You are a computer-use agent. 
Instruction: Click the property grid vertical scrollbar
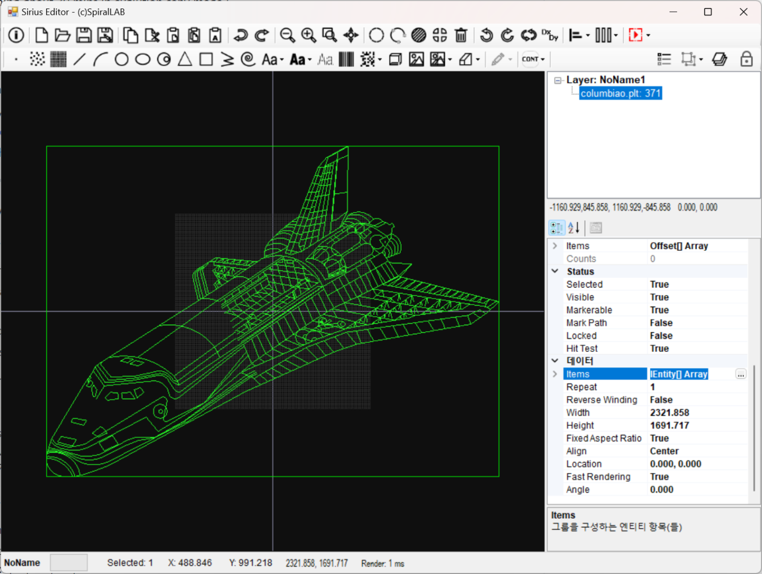pos(754,428)
